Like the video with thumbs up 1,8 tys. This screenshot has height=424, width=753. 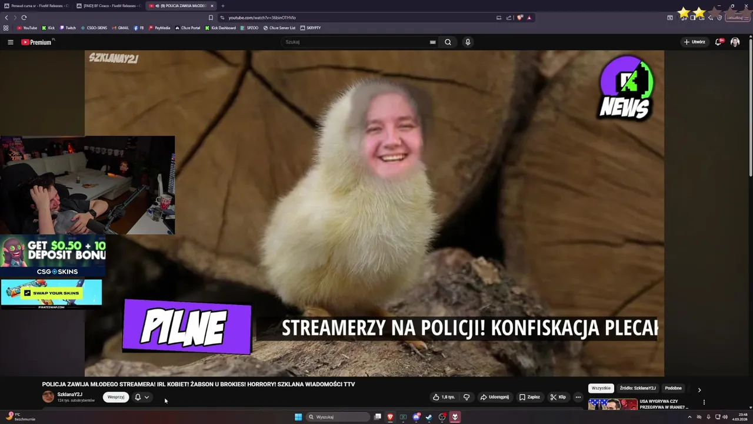[444, 397]
